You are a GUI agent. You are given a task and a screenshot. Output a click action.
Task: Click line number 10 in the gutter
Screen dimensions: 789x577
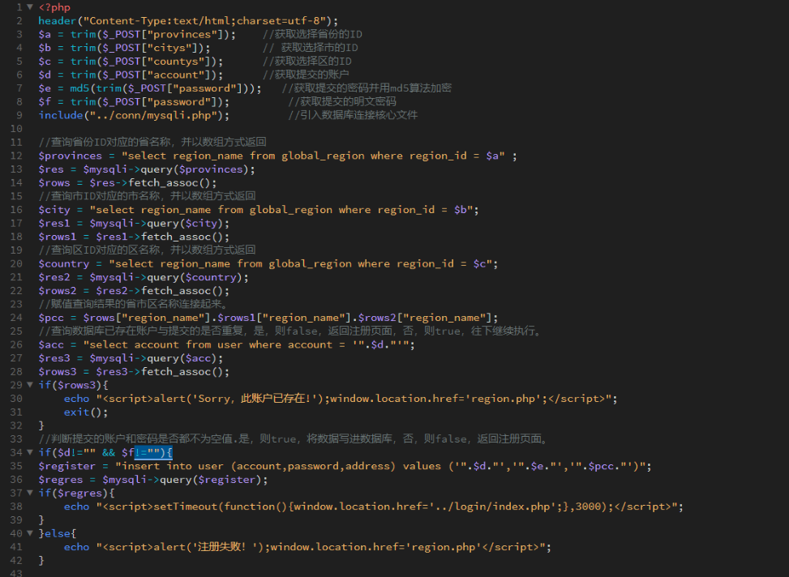click(x=16, y=129)
